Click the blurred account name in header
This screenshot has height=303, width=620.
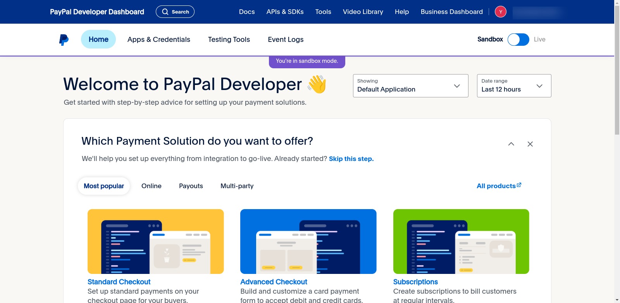click(x=537, y=12)
